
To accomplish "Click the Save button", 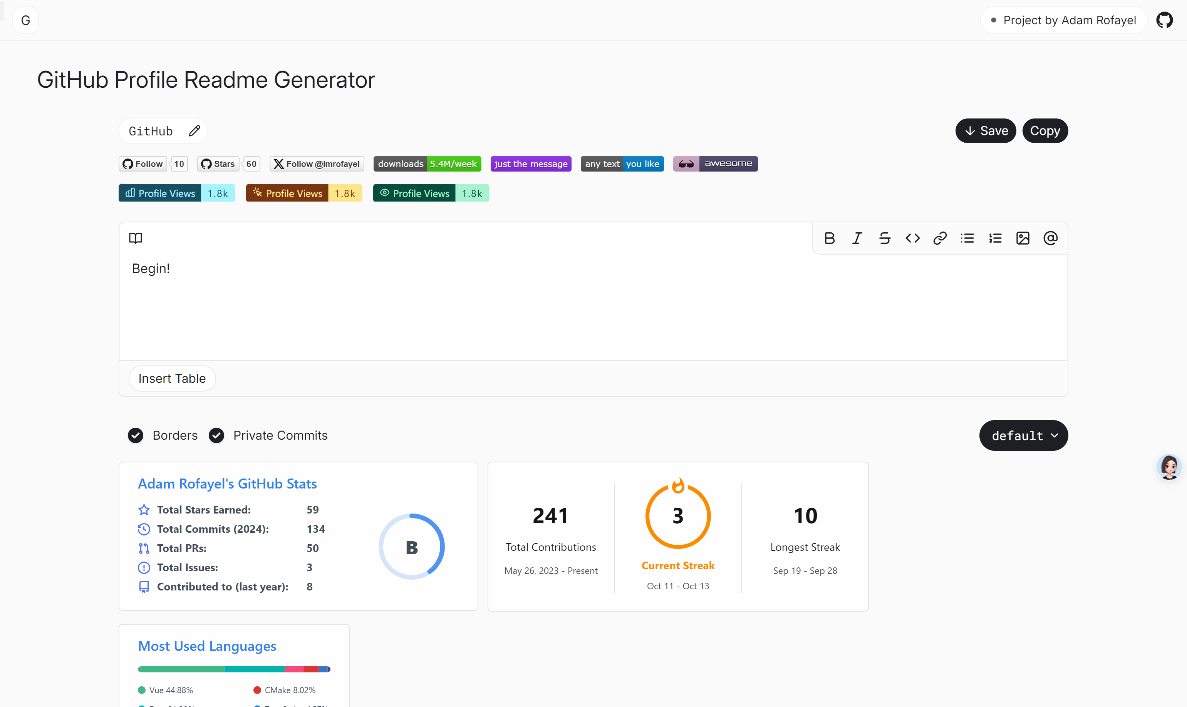I will (x=986, y=131).
